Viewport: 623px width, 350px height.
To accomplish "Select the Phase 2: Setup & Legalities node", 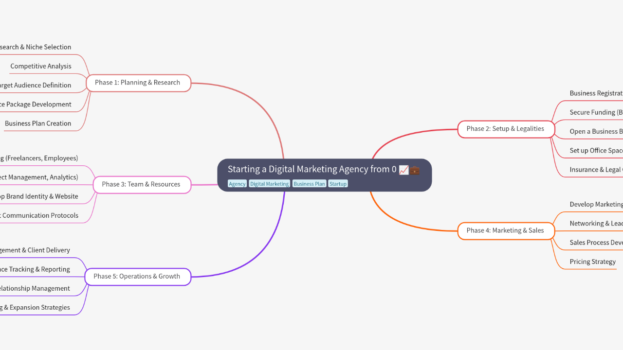I will coord(506,129).
